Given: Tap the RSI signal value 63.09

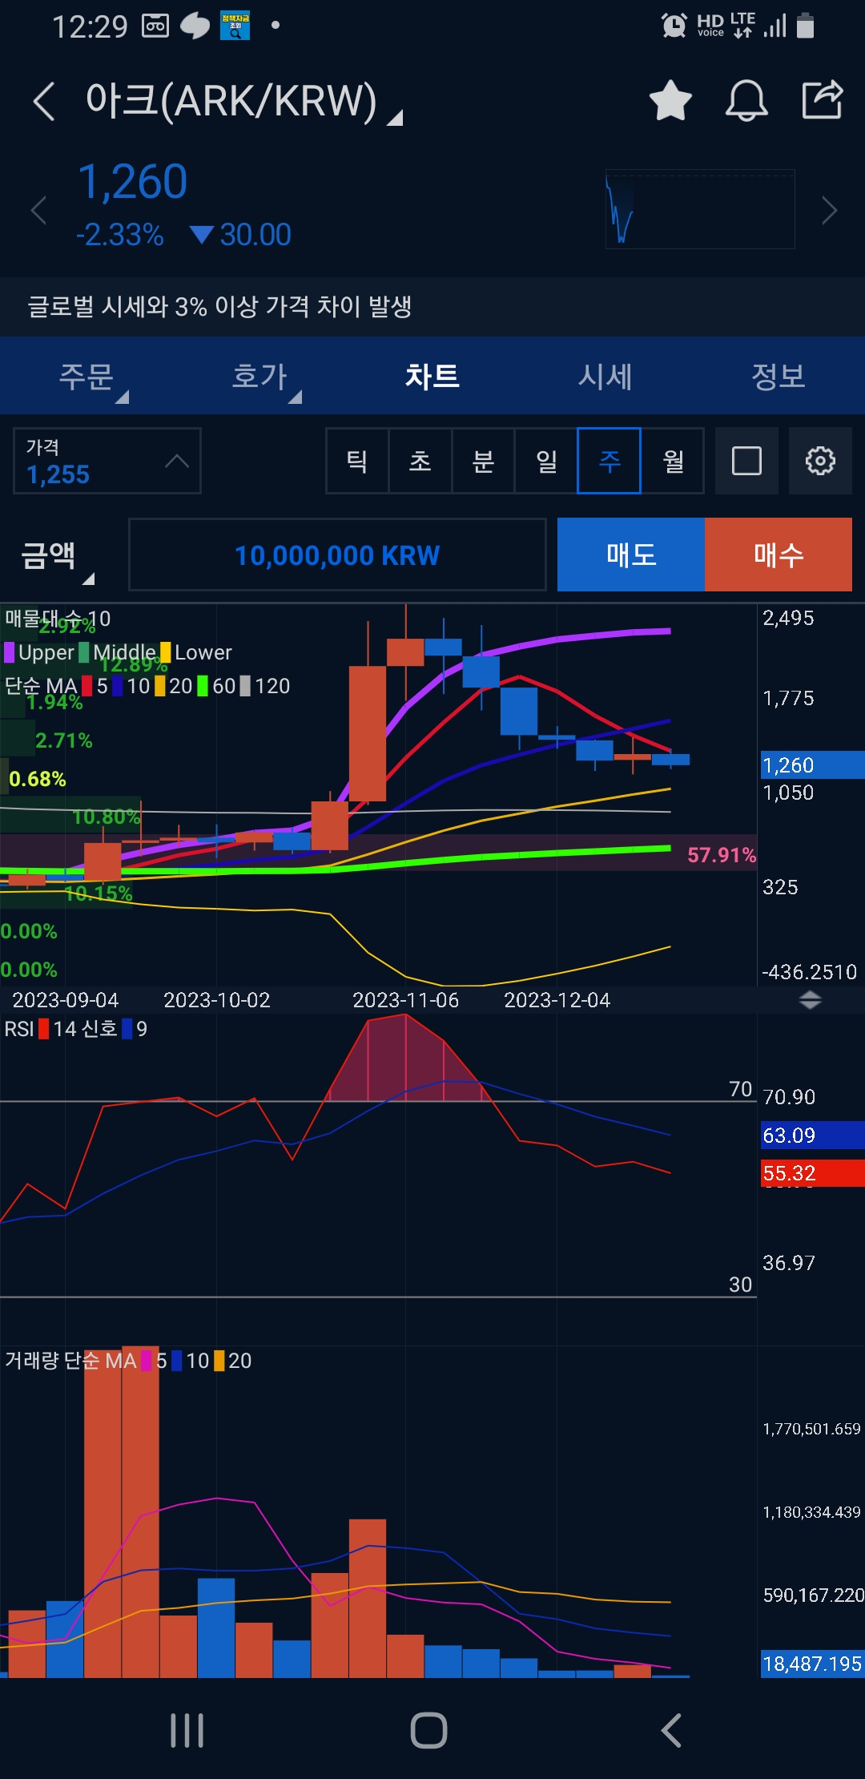Looking at the screenshot, I should [x=812, y=1136].
